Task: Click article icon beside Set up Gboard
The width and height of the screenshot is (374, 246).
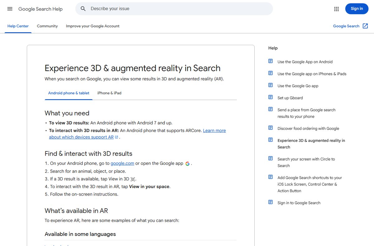Action: [271, 97]
